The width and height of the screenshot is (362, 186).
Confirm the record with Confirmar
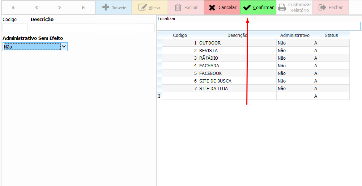258,8
